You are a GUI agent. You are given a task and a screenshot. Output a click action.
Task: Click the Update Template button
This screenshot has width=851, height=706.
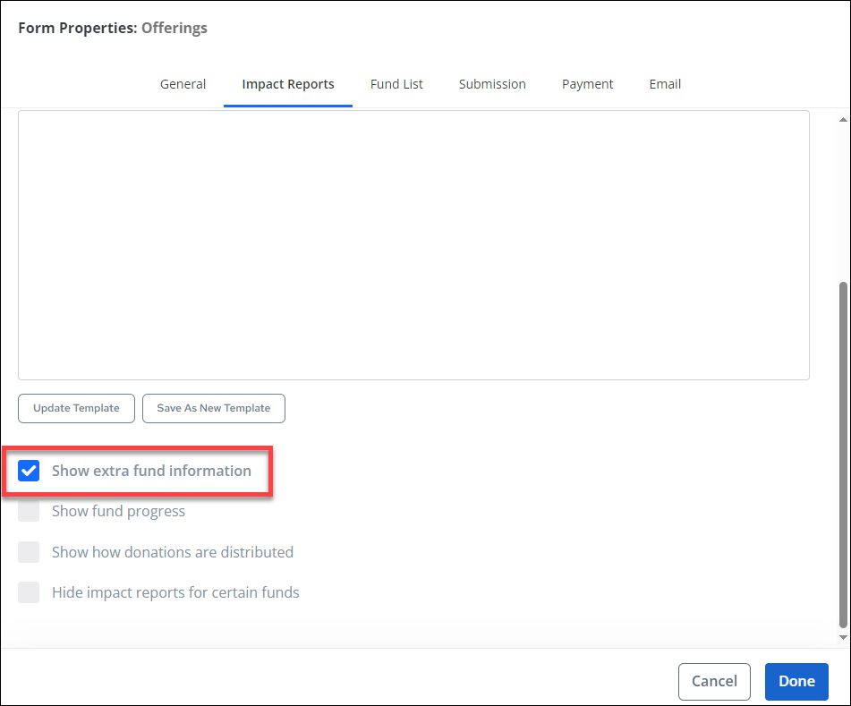coord(76,408)
